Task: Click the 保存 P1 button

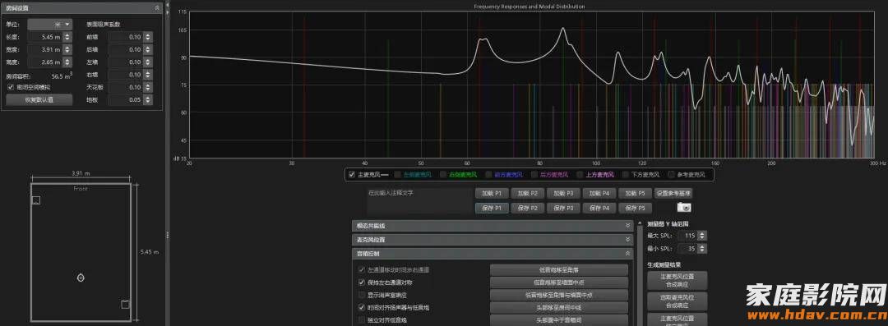Action: pyautogui.click(x=492, y=208)
